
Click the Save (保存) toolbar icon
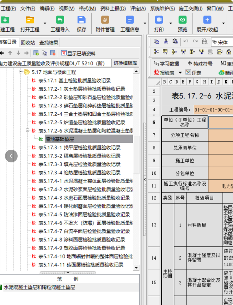tap(81, 23)
